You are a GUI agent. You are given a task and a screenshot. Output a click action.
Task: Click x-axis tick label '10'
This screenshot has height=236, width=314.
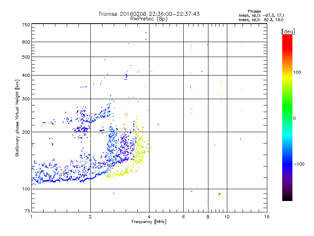227,217
